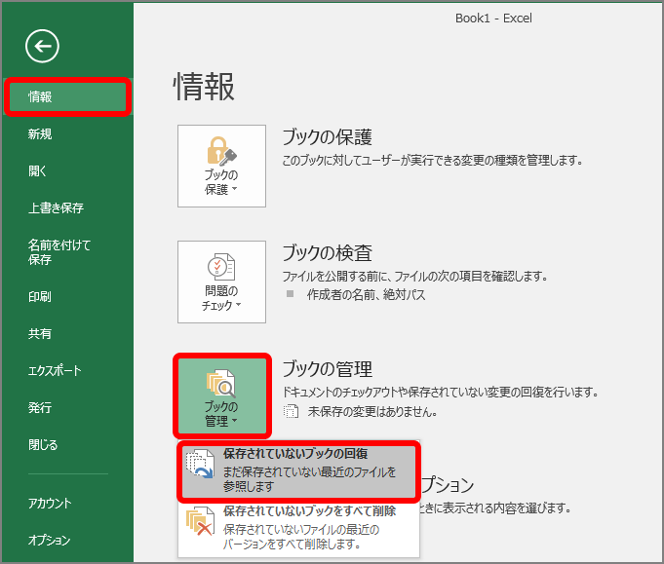
Task: Click the 問題のチェック document checklist icon
Action: pos(221,267)
